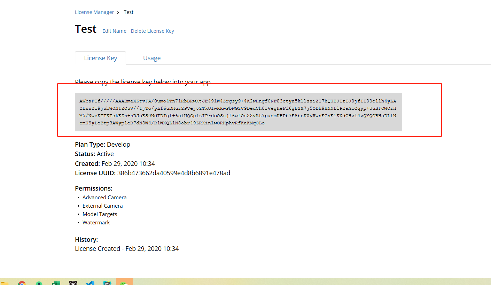491x285 pixels.
Task: Click the License UUID value 386b4736...
Action: [174, 173]
